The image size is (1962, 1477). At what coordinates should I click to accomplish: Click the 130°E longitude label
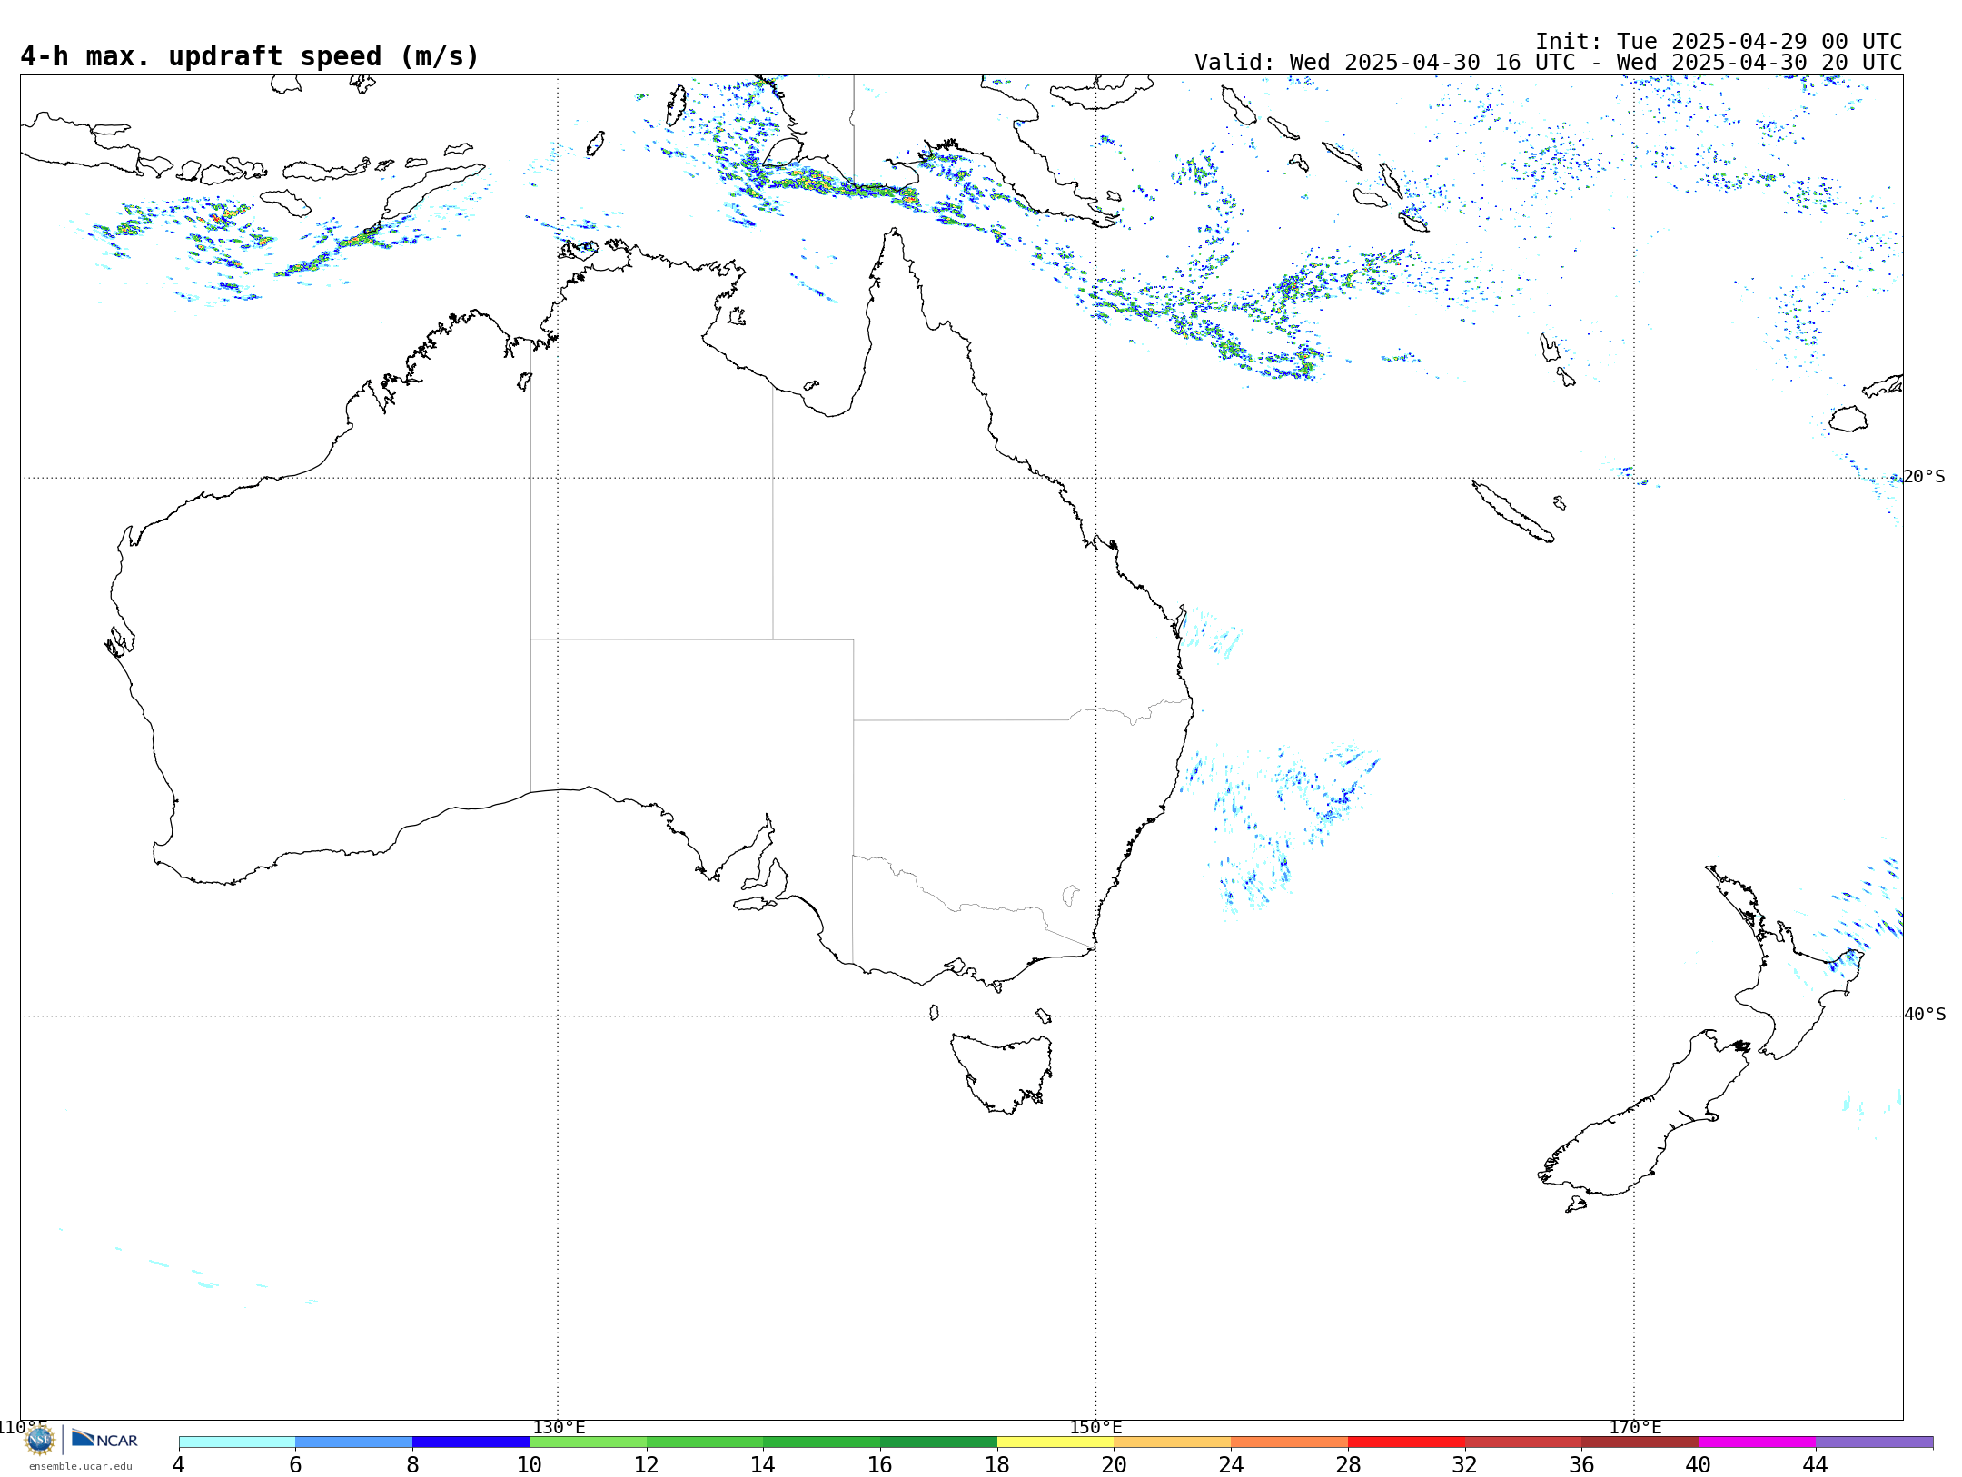point(559,1427)
